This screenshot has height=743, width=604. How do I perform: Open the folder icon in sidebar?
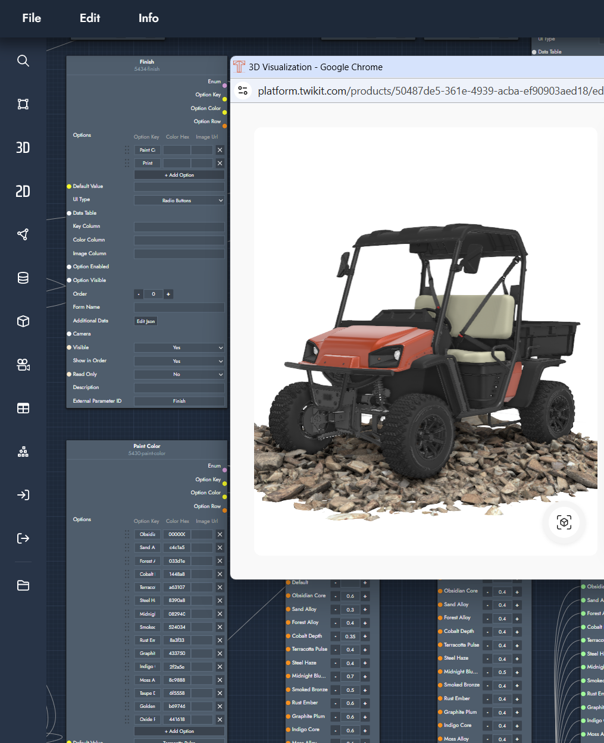coord(23,585)
